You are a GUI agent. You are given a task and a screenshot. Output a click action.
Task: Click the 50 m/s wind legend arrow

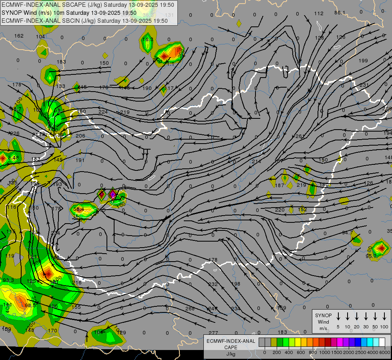coord(375,316)
